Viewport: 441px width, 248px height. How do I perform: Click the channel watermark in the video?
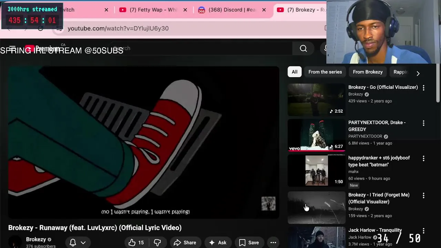click(268, 204)
